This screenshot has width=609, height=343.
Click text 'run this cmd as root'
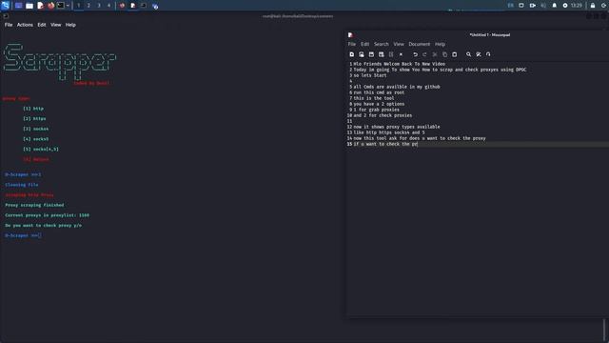coord(379,92)
